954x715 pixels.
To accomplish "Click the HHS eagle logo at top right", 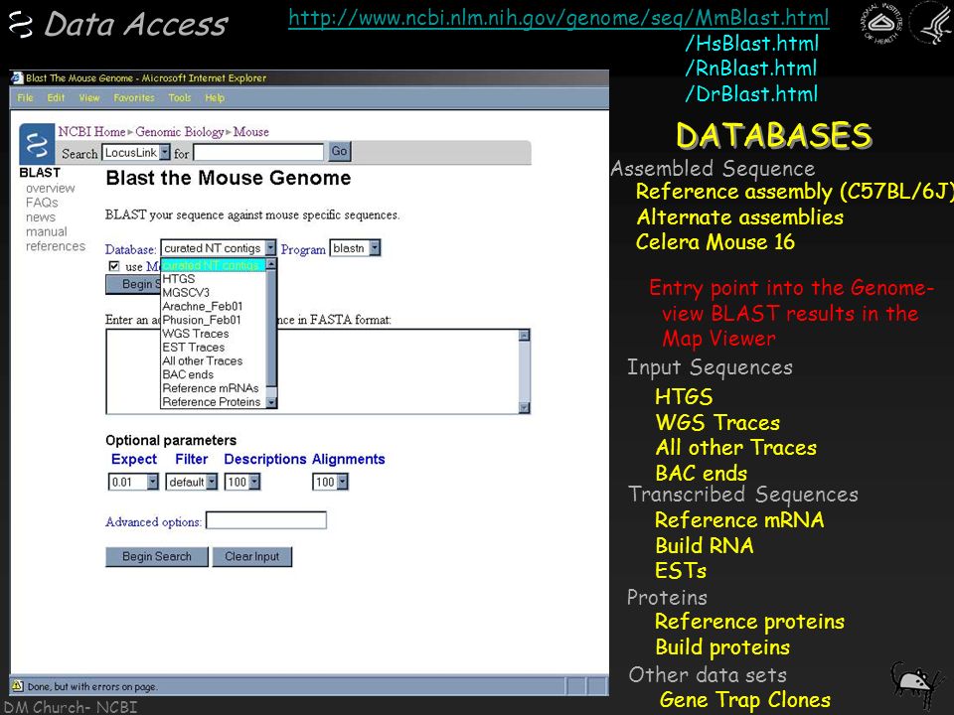I will click(931, 23).
